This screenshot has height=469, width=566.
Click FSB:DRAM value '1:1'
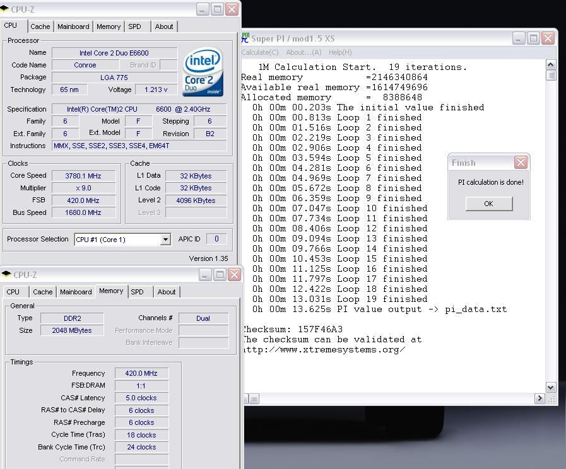(x=141, y=386)
